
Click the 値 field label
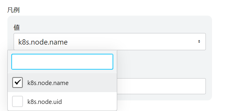[x=17, y=27]
